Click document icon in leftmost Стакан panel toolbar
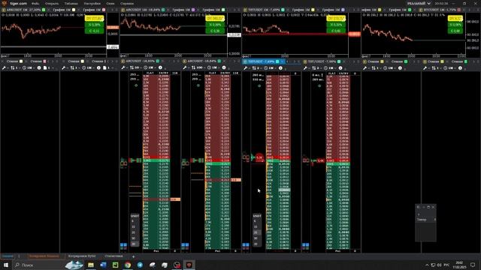Image resolution: width=481 pixels, height=270 pixels. pos(45,67)
